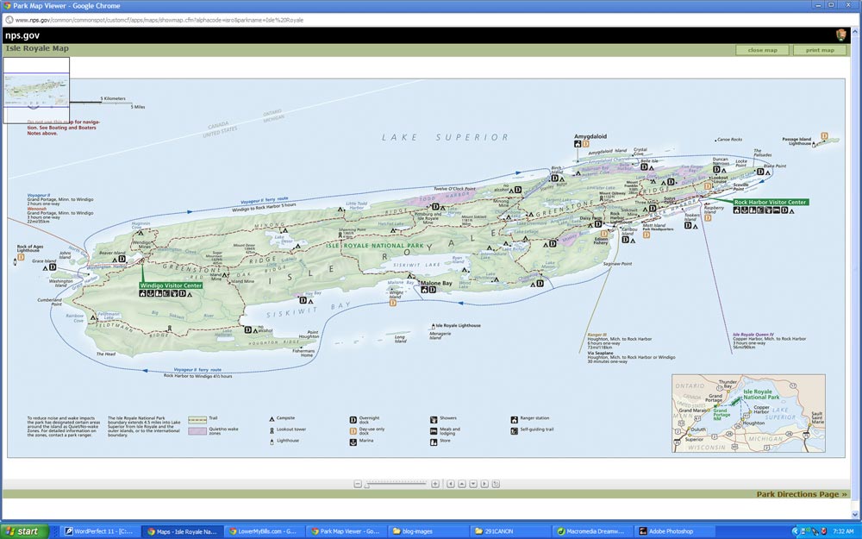This screenshot has height=539, width=862.
Task: Pan the map up with arrow button
Action: [x=462, y=484]
